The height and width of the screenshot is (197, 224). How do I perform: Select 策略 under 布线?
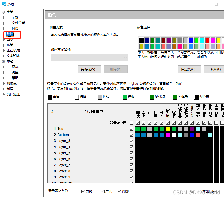pos(15,78)
